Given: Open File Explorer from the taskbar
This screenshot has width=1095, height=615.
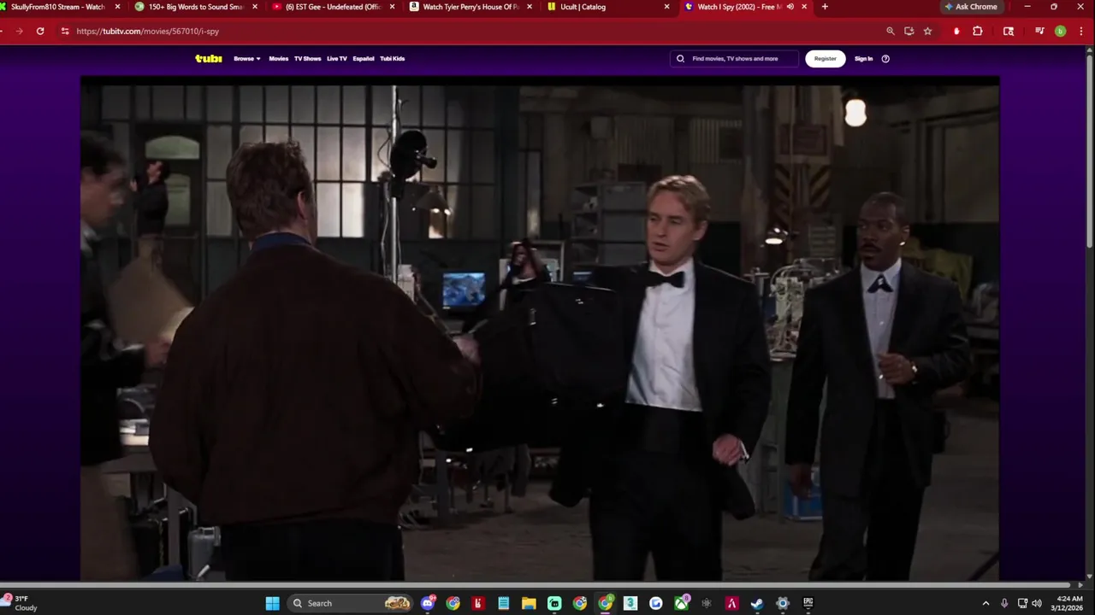Looking at the screenshot, I should (x=529, y=603).
